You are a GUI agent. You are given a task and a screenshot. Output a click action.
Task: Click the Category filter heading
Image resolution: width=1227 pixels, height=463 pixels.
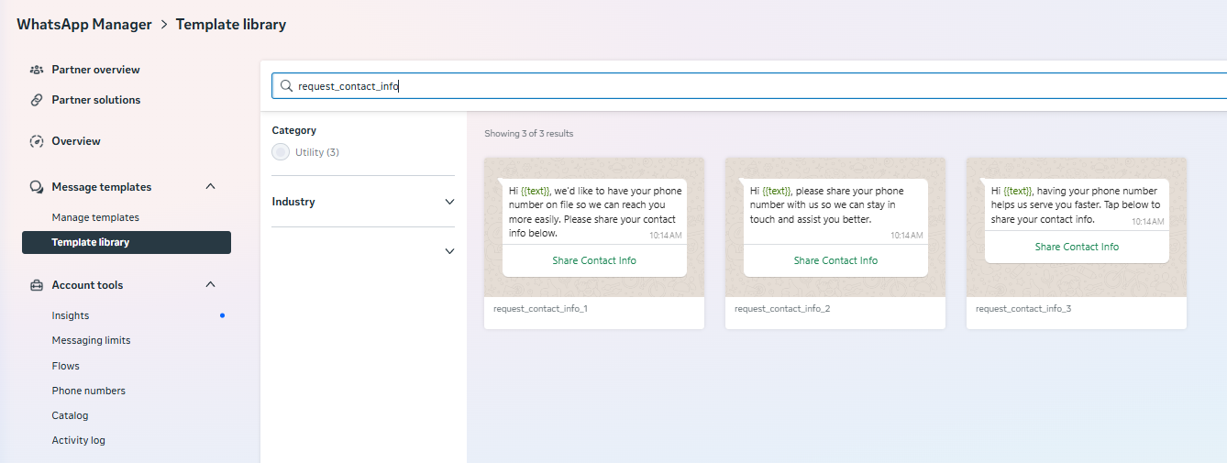pos(294,130)
